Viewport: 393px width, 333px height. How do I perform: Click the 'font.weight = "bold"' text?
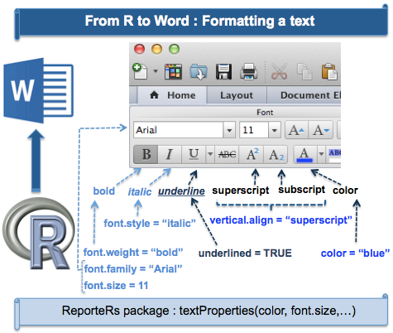[x=133, y=253]
